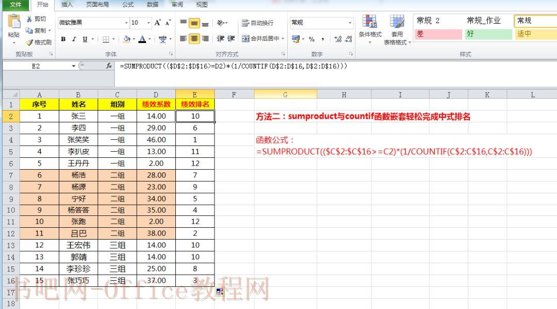Click the Cut scissors icon
The image size is (557, 309).
29,19
